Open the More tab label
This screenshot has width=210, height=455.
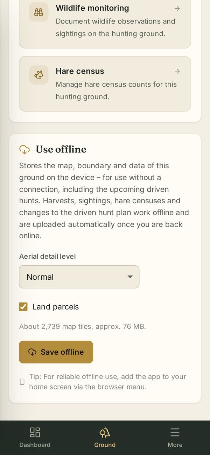point(175,445)
